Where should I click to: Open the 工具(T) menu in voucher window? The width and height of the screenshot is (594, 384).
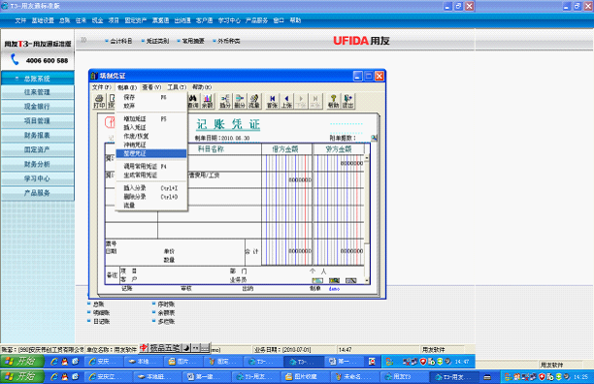click(177, 87)
